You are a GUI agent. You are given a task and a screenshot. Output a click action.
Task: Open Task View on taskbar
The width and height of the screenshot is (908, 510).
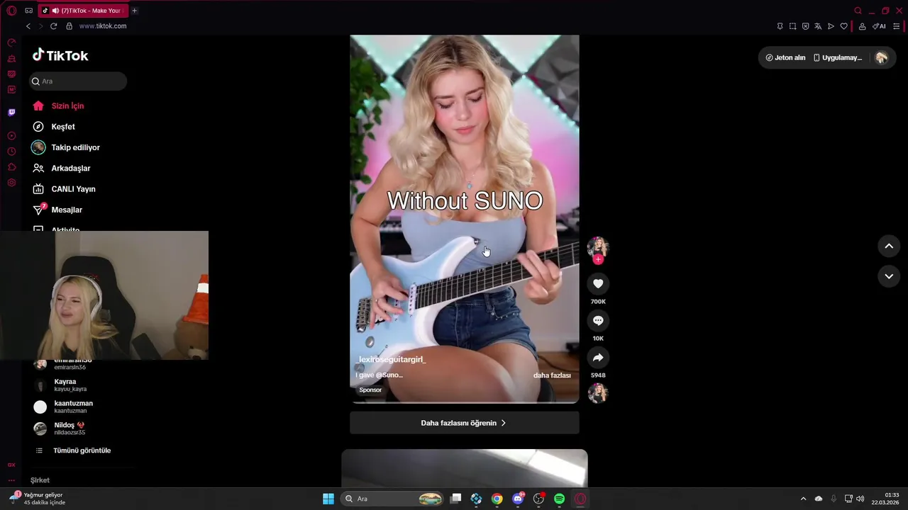click(x=456, y=499)
